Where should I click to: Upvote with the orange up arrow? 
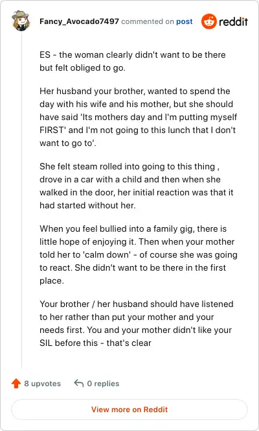click(16, 383)
